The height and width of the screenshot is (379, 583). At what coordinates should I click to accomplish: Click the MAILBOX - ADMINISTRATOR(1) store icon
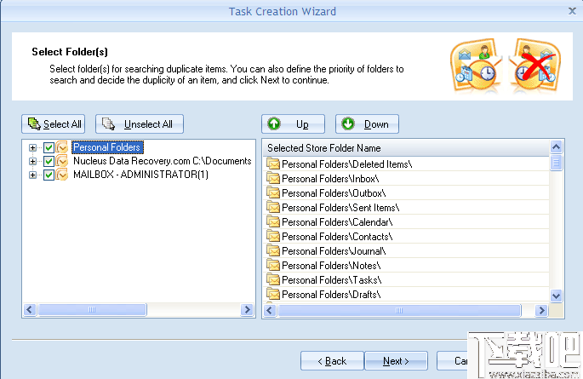coord(62,175)
